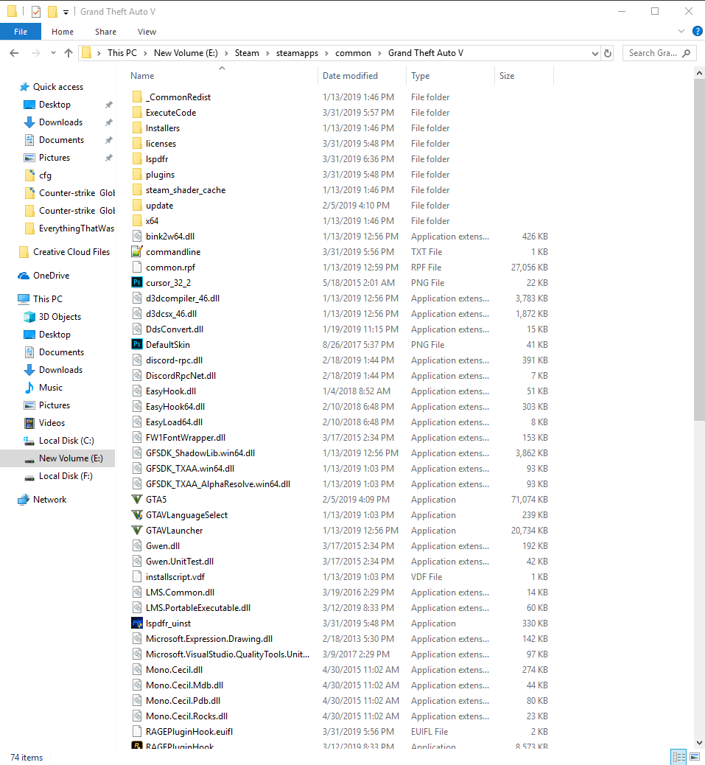Click the vertical scrollbar up arrow
This screenshot has height=765, width=705.
[699, 73]
